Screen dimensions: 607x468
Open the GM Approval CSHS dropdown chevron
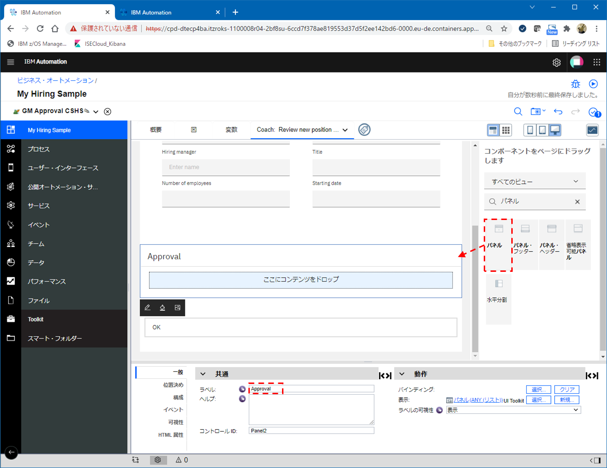[x=96, y=112]
